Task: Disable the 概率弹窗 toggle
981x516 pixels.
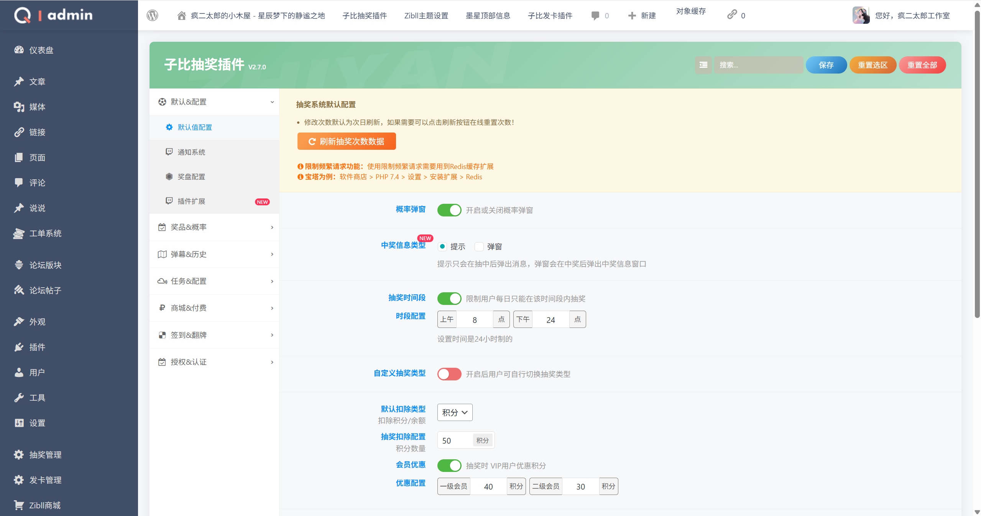Action: pyautogui.click(x=449, y=210)
